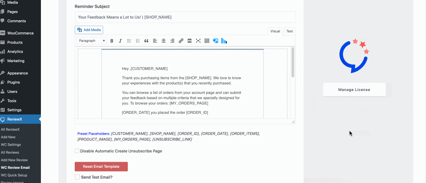The image size is (426, 183).
Task: Open WC Settings in ReviewX submenu
Action: point(11,145)
